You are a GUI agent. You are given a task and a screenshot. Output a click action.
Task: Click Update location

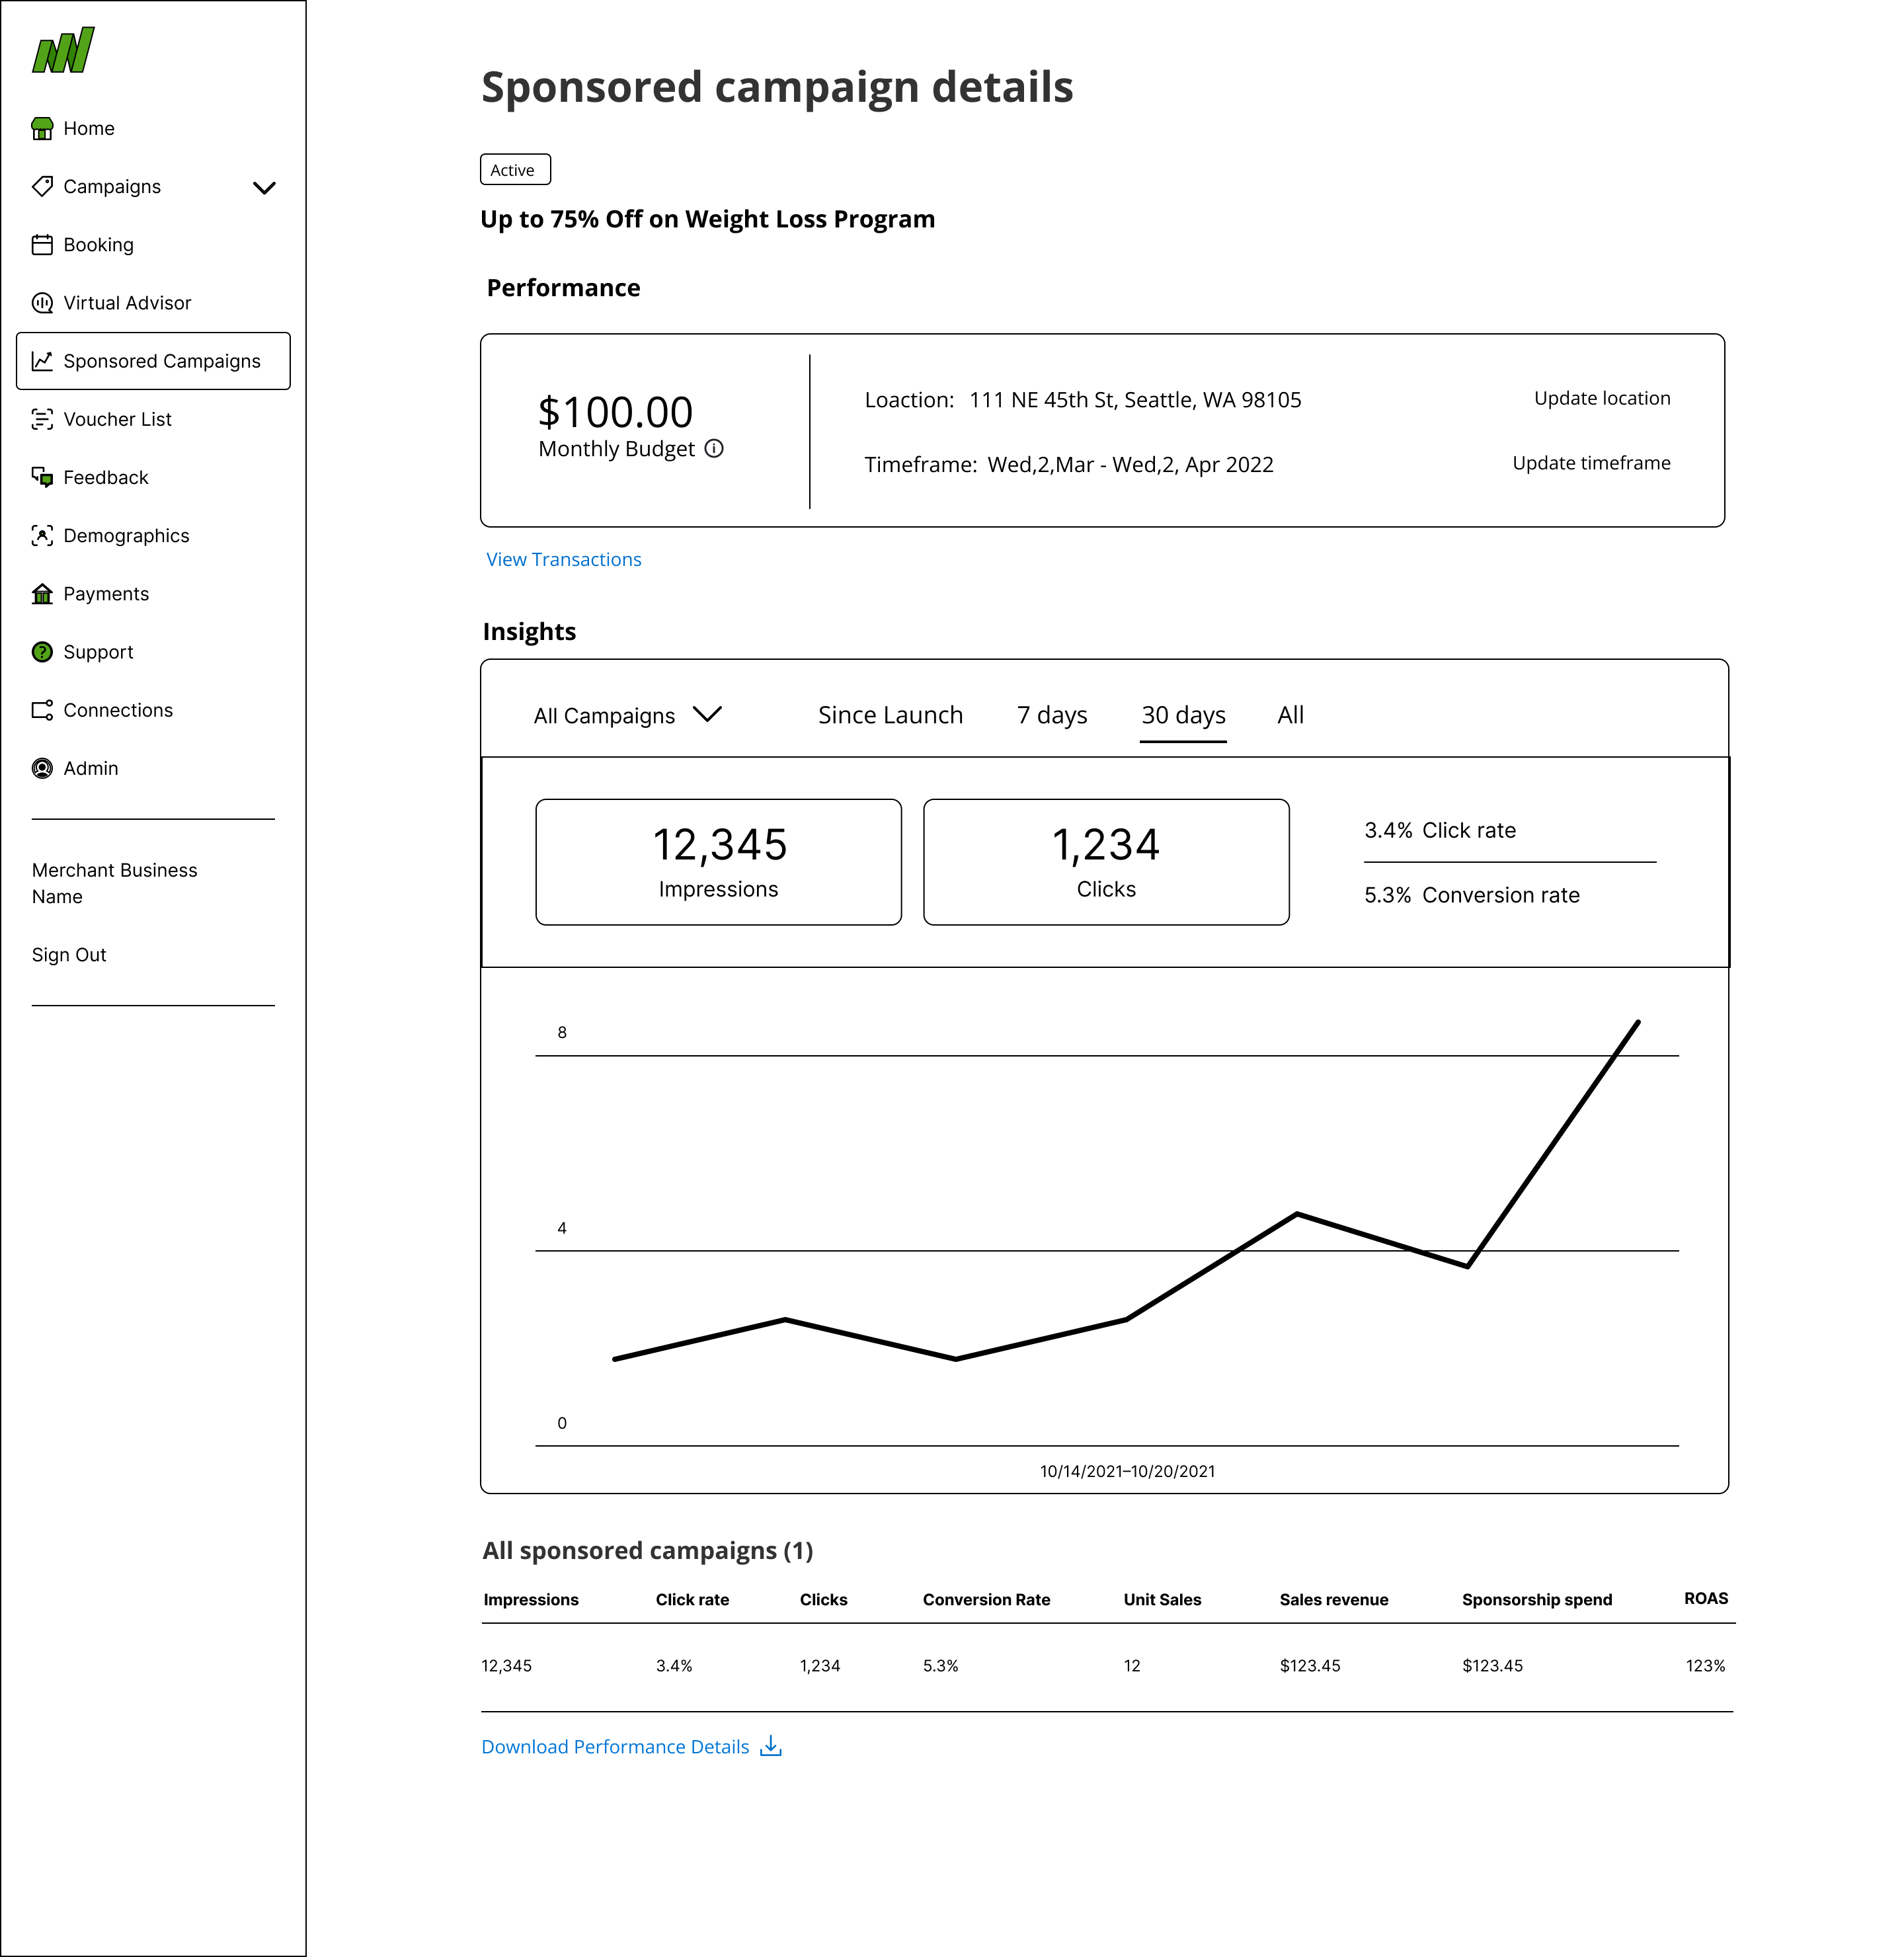coord(1602,398)
